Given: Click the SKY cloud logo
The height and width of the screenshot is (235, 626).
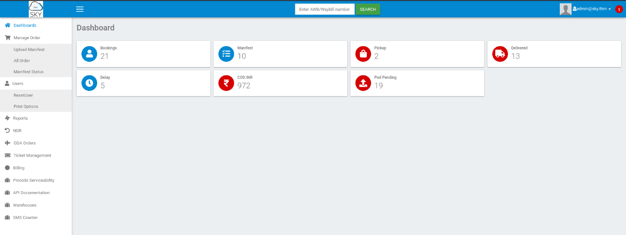Looking at the screenshot, I should (36, 9).
